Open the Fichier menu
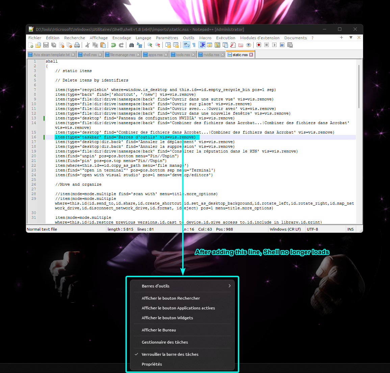Screen dimensions: 390x373 [34, 38]
